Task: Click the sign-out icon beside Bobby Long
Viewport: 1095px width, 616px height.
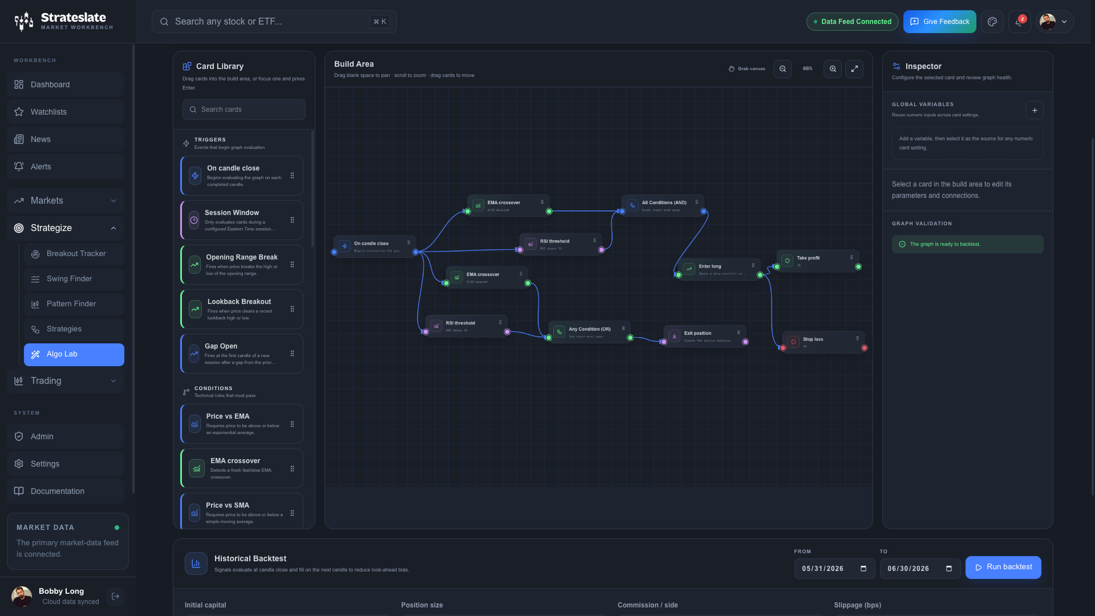Action: tap(115, 596)
